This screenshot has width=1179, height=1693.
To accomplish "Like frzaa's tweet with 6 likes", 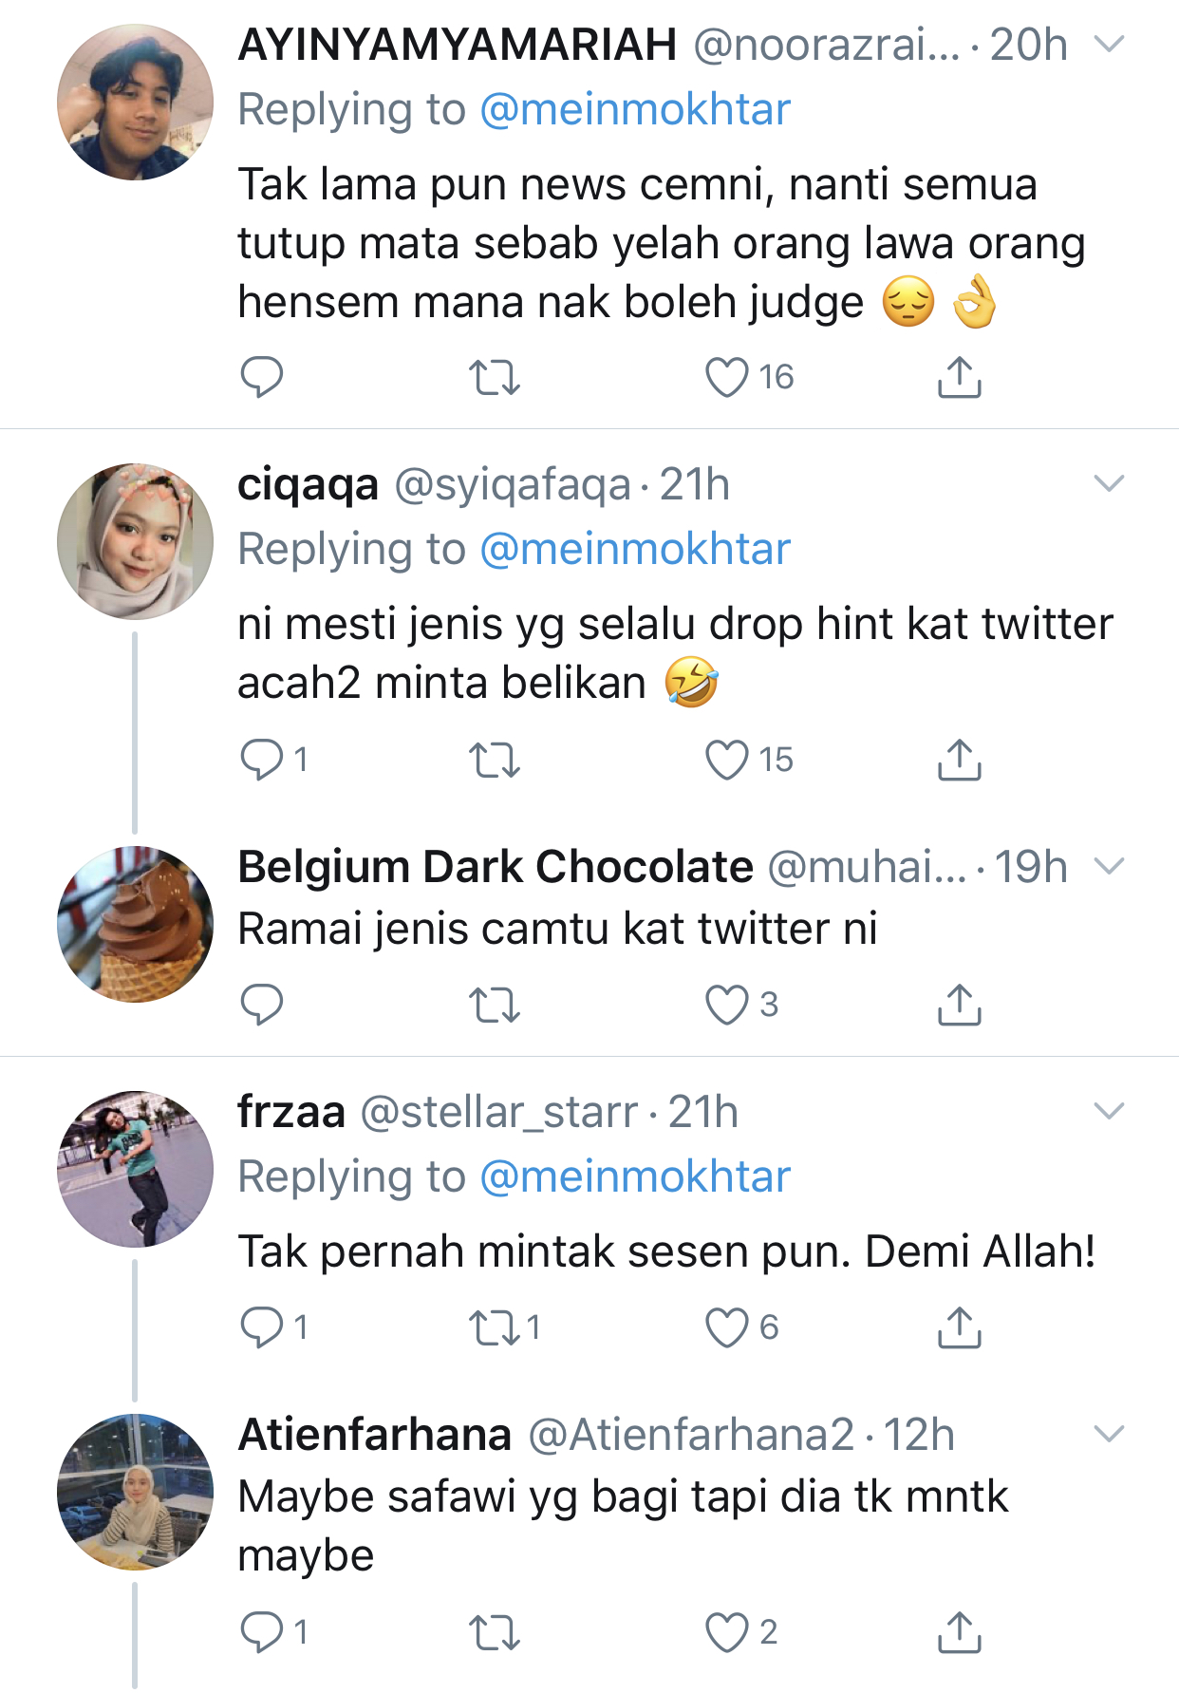I will point(727,1327).
